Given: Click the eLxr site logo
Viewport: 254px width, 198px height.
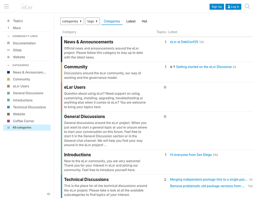Looking at the screenshot, I should pos(27,7).
